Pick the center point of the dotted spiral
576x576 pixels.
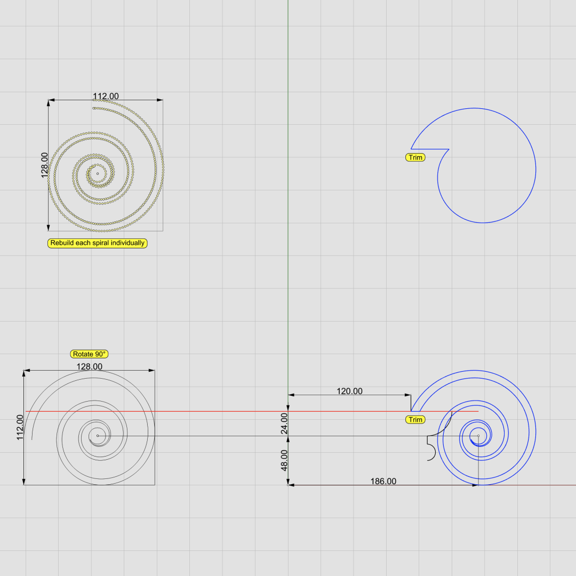tap(98, 174)
